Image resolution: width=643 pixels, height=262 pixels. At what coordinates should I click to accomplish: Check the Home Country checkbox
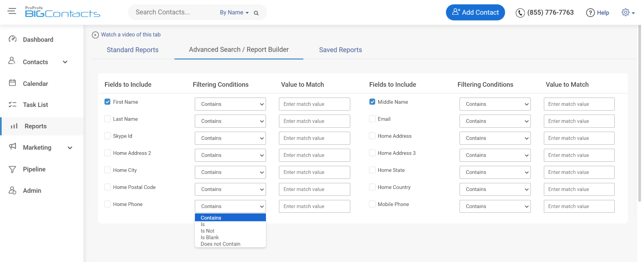(x=372, y=187)
